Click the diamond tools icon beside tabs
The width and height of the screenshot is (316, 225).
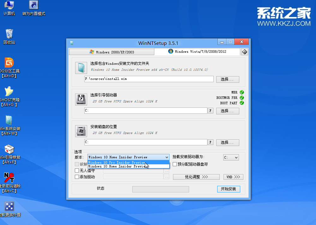(244, 52)
